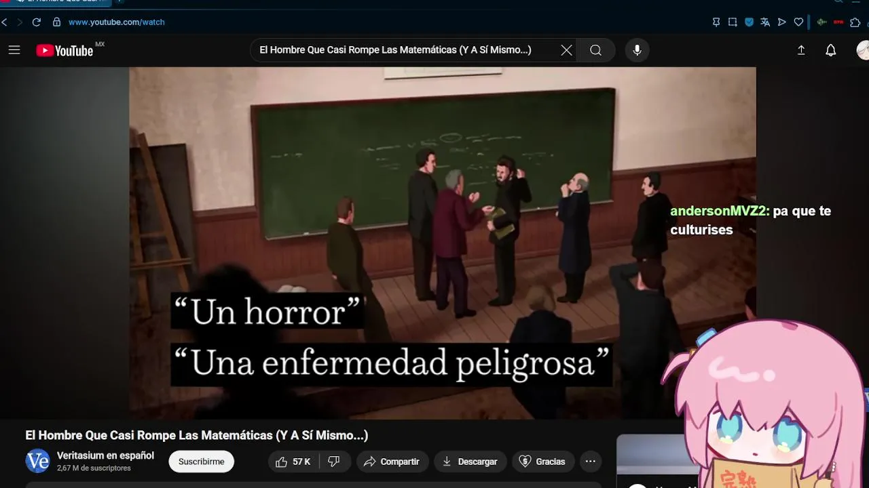Go to YouTube home via logo
869x488 pixels.
(x=64, y=50)
